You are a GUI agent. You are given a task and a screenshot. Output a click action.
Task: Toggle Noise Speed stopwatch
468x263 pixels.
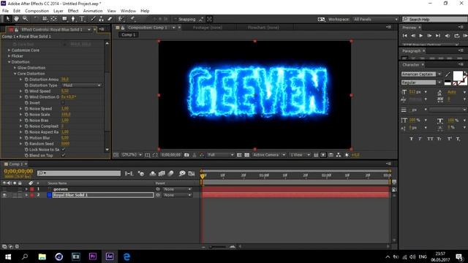coord(26,109)
